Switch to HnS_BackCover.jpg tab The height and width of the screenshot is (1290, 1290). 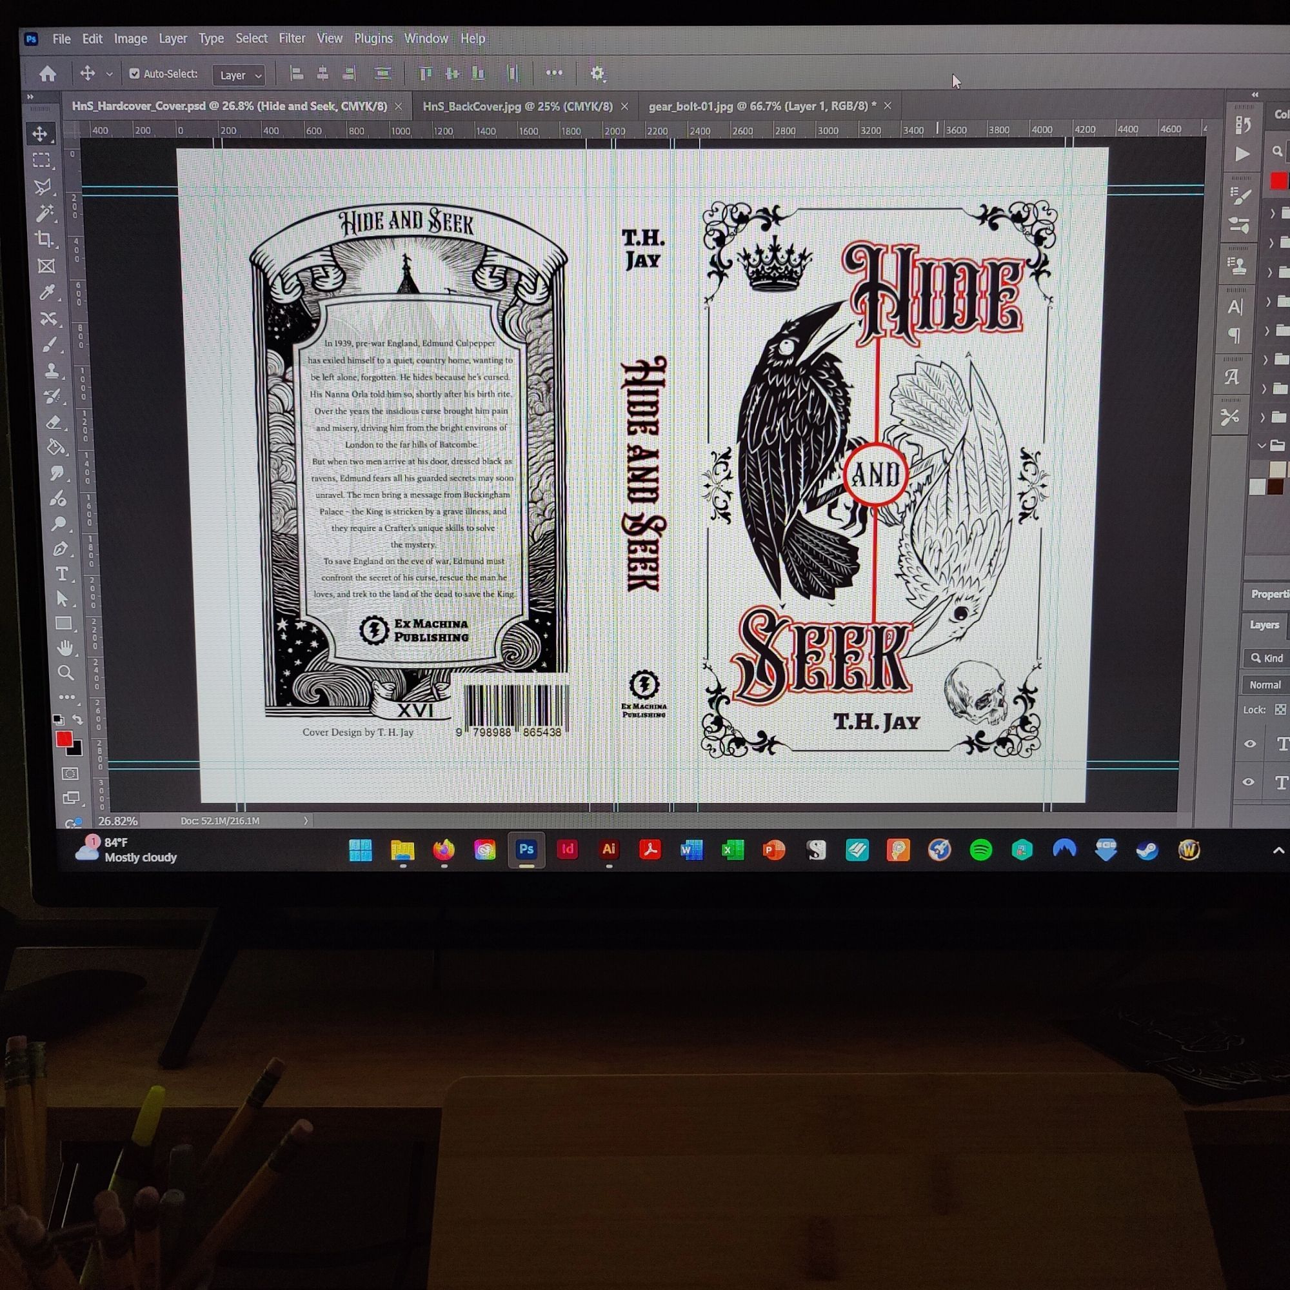(x=517, y=106)
